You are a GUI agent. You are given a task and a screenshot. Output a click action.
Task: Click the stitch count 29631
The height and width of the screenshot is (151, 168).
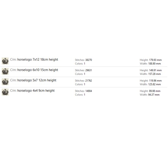point(89,70)
